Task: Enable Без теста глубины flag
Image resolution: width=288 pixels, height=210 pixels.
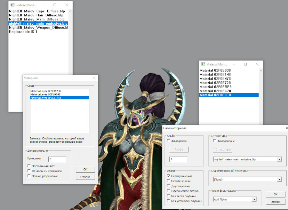Action: [x=168, y=196]
